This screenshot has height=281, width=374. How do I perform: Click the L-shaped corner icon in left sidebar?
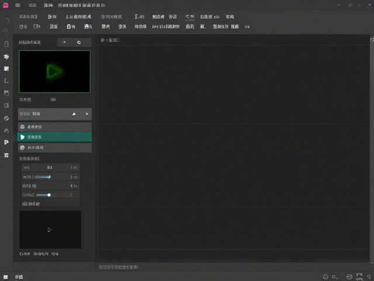click(6, 81)
